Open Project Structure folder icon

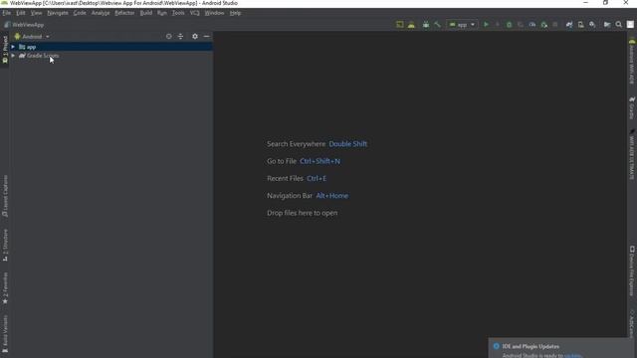(x=607, y=25)
